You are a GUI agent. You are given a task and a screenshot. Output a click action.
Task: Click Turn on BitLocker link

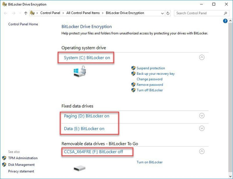tap(149, 162)
